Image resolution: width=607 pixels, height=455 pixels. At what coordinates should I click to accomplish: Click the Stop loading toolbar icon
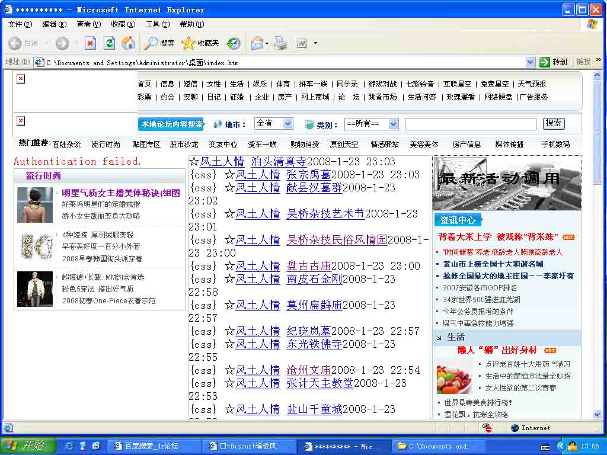90,43
